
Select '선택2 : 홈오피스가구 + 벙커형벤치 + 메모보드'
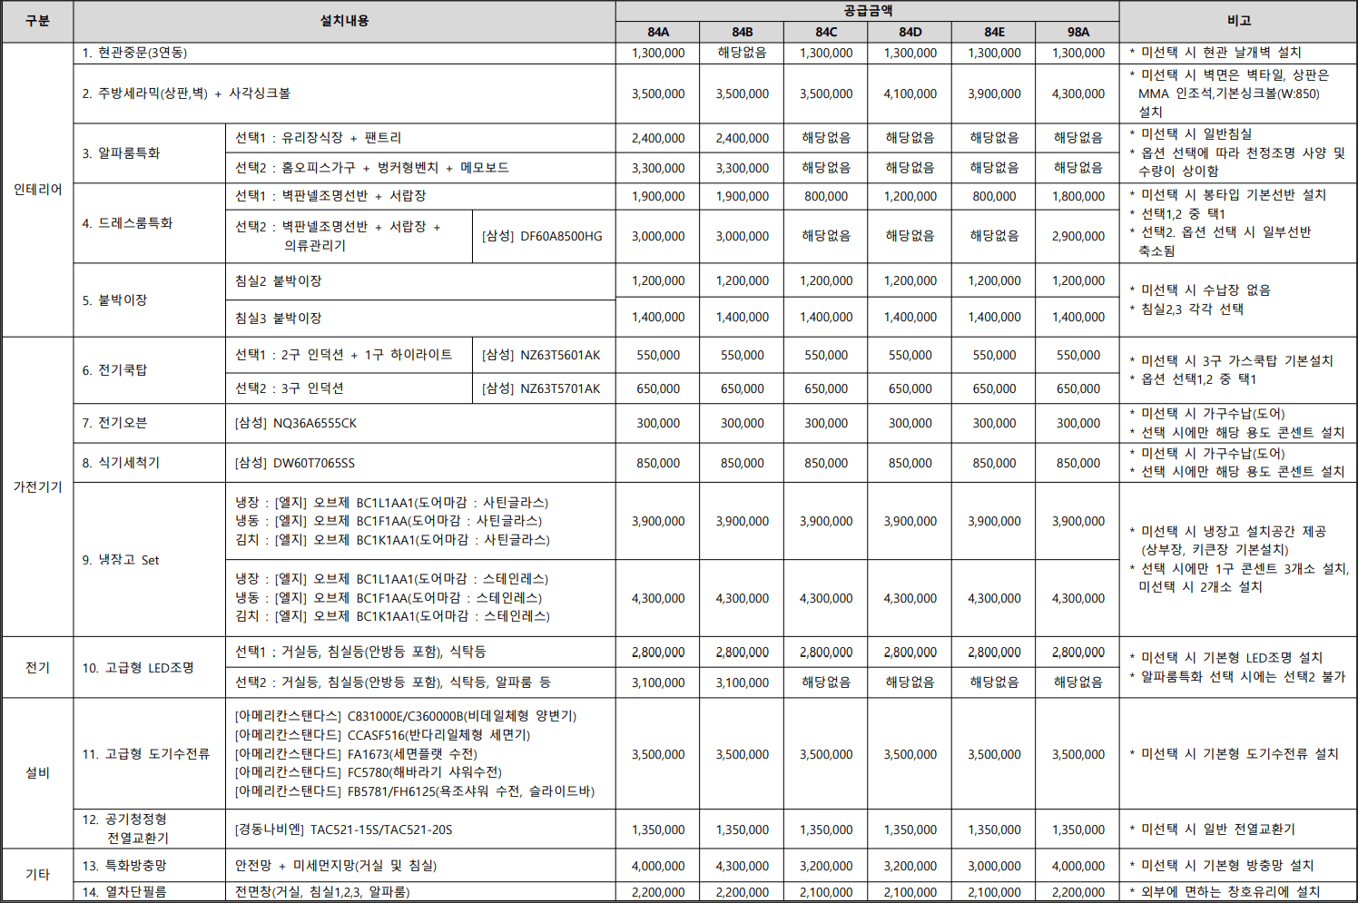(x=420, y=168)
